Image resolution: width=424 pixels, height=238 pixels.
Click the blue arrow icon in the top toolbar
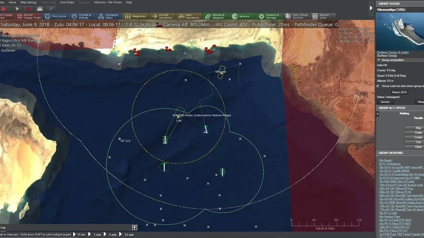coord(51,9)
